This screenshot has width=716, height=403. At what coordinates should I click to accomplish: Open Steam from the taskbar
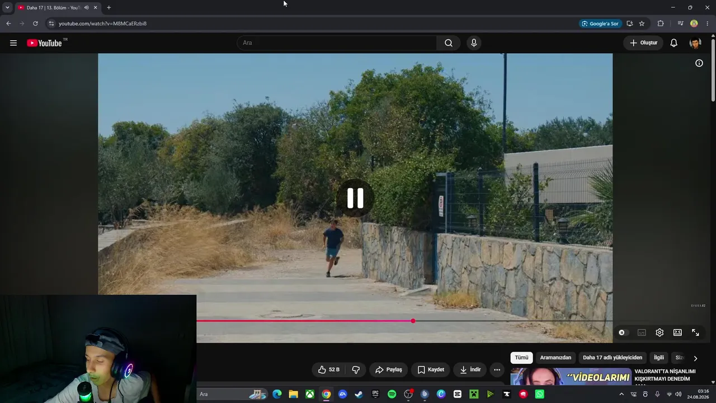[359, 394]
